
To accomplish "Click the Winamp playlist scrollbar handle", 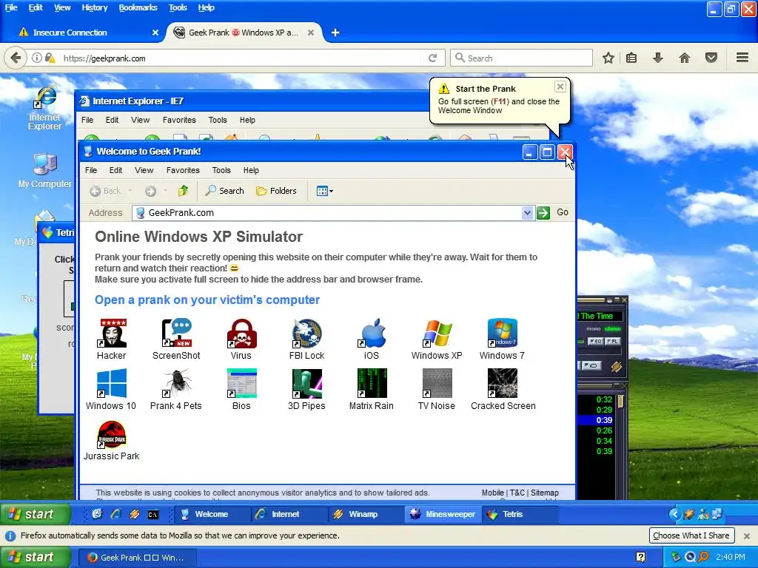I will [x=621, y=402].
